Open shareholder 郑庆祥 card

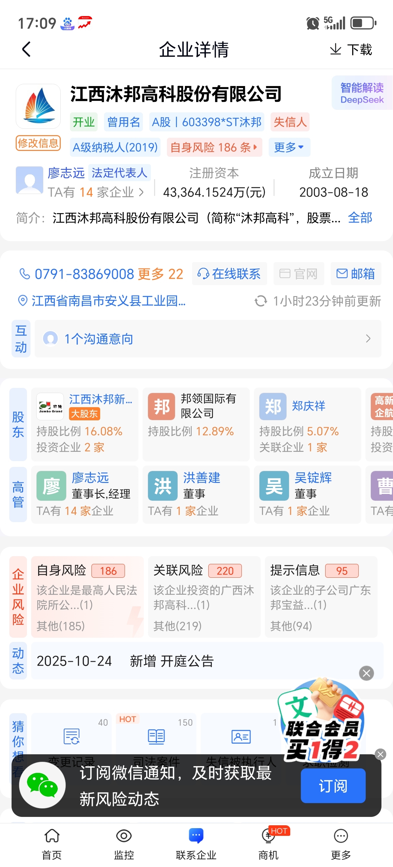308,424
